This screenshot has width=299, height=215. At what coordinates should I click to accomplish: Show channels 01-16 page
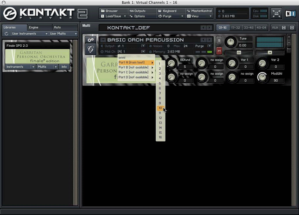point(223,28)
